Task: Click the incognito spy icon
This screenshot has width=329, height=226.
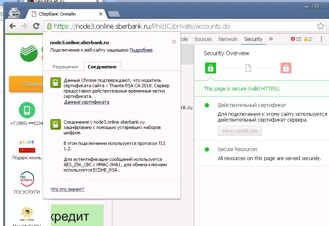Action: coord(14,13)
